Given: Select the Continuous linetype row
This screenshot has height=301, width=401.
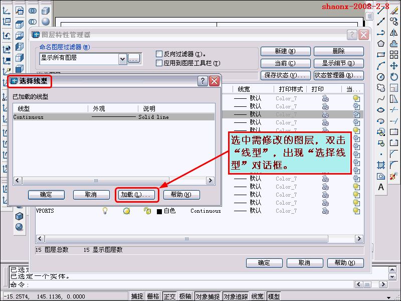Looking at the screenshot, I should tap(114, 117).
